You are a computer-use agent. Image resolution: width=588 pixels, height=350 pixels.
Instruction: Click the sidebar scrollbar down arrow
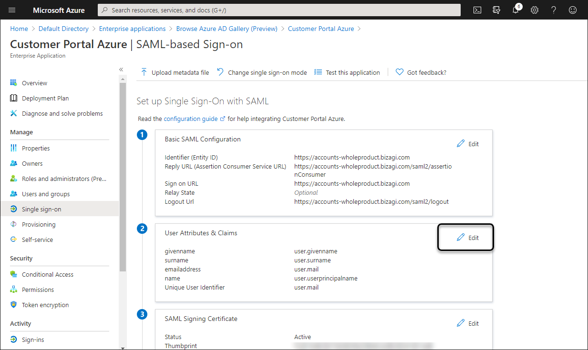(x=123, y=348)
